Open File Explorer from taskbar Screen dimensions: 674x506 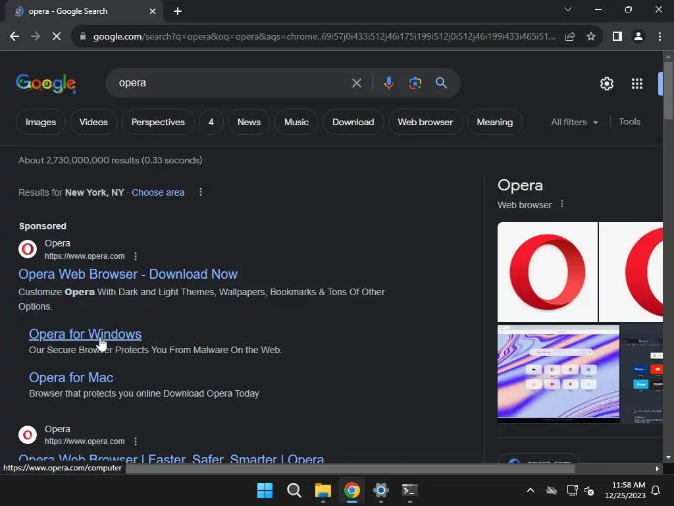click(x=323, y=490)
